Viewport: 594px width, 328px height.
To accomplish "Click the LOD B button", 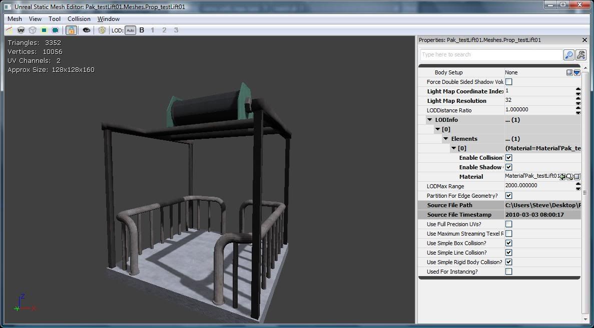I will [x=142, y=30].
